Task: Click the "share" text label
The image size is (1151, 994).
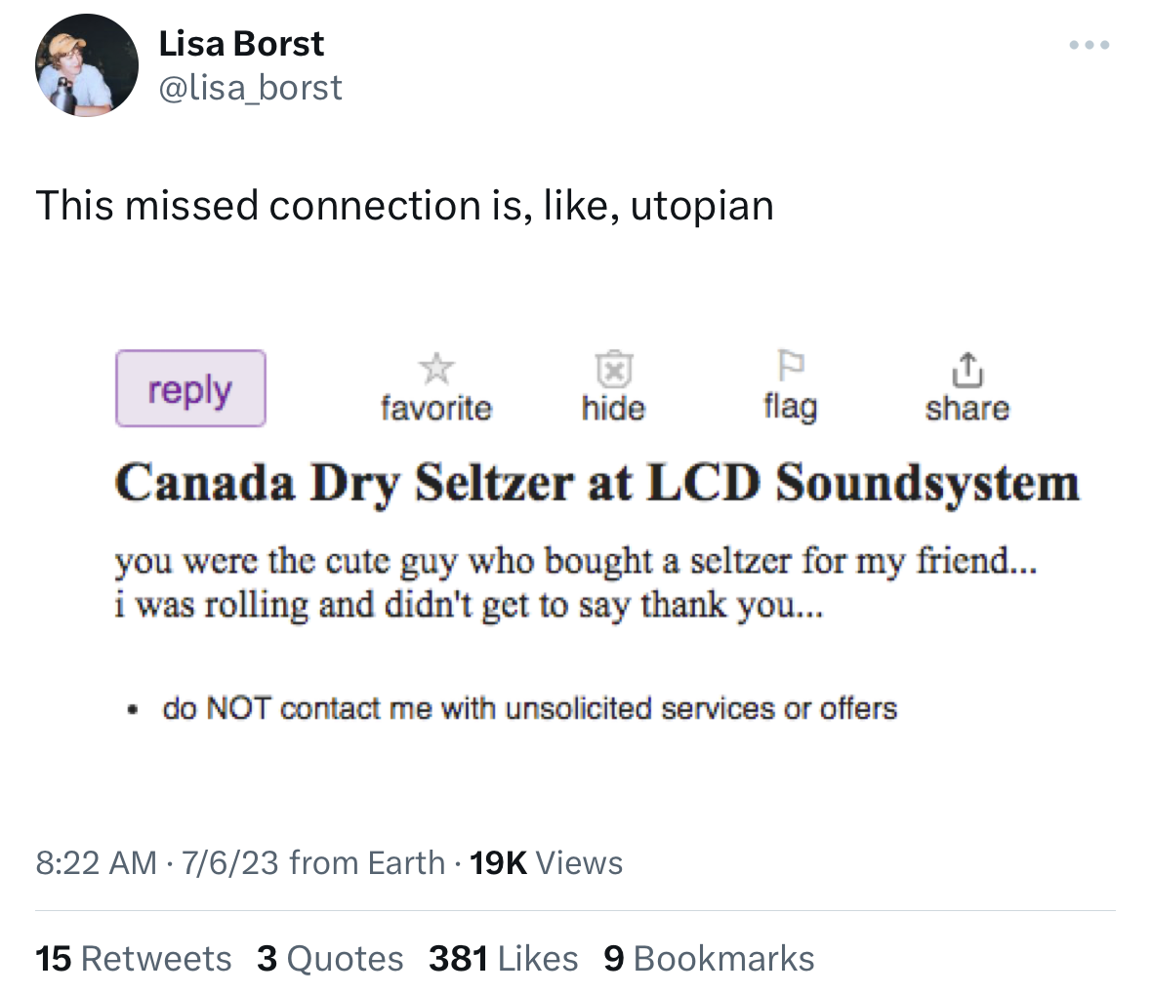Action: (966, 408)
